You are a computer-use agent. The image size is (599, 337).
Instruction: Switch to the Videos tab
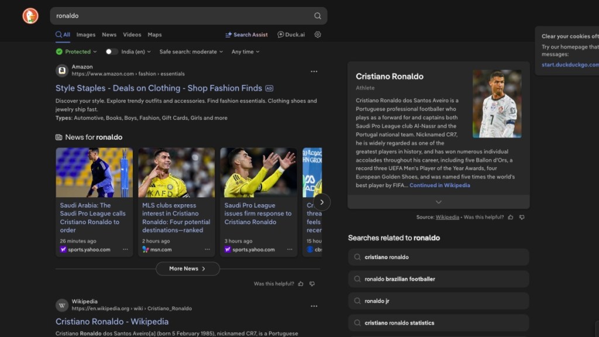(132, 35)
